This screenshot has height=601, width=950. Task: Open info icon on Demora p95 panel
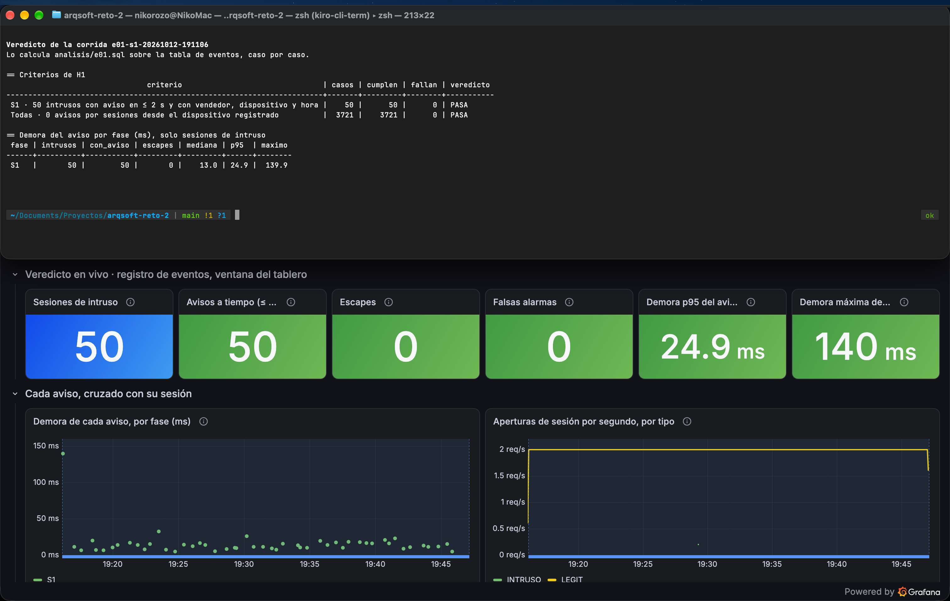click(x=751, y=302)
